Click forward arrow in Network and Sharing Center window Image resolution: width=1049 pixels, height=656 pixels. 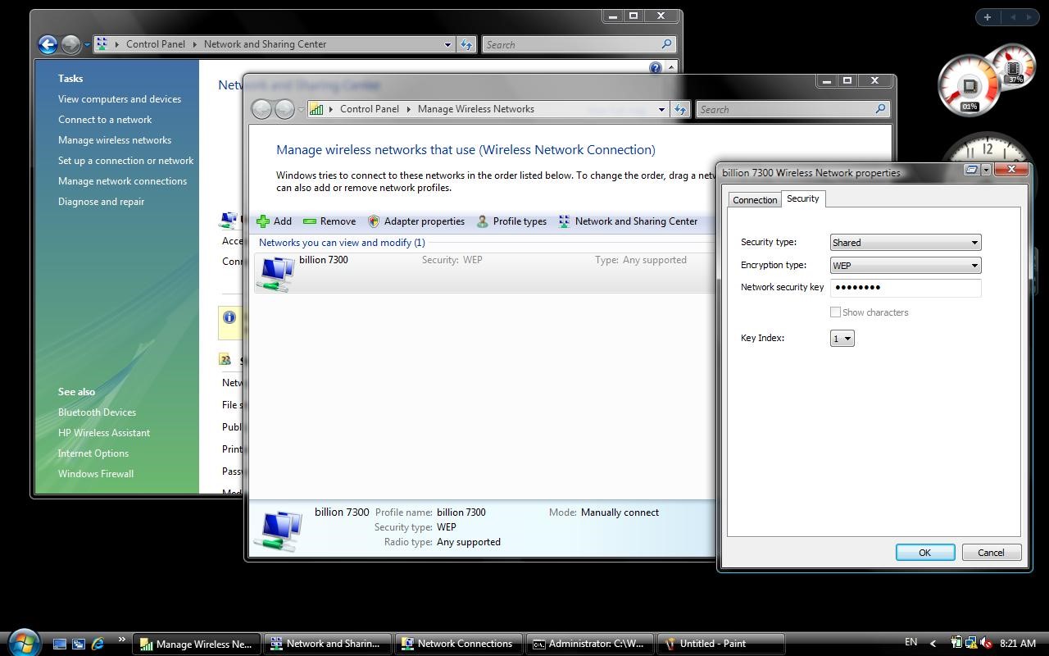(x=70, y=44)
